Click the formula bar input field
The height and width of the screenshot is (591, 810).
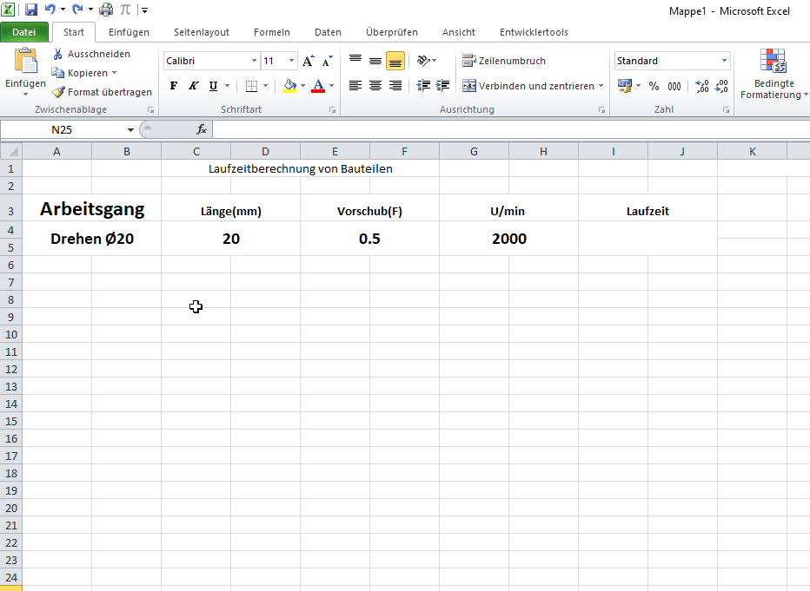coord(510,129)
